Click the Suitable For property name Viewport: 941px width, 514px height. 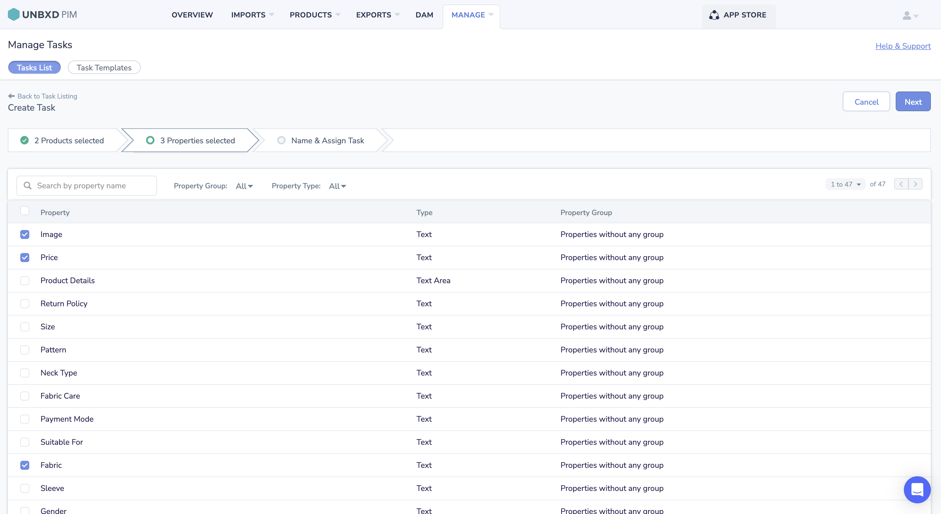[x=62, y=442]
